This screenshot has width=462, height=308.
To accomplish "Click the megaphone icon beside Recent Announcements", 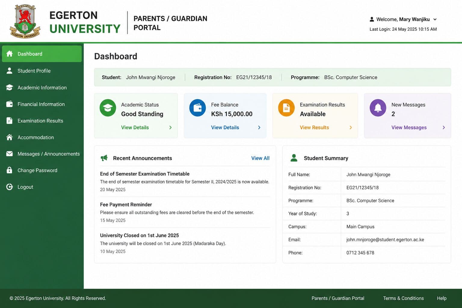I will pyautogui.click(x=104, y=158).
